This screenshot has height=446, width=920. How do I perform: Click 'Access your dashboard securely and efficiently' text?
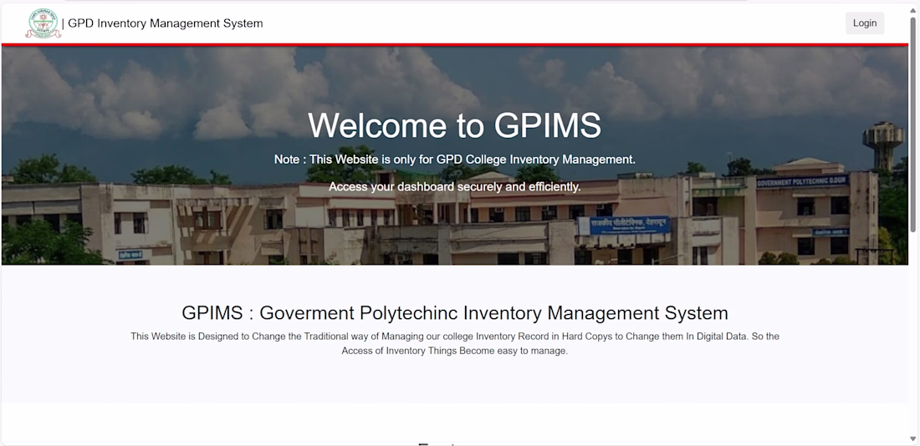coord(455,187)
